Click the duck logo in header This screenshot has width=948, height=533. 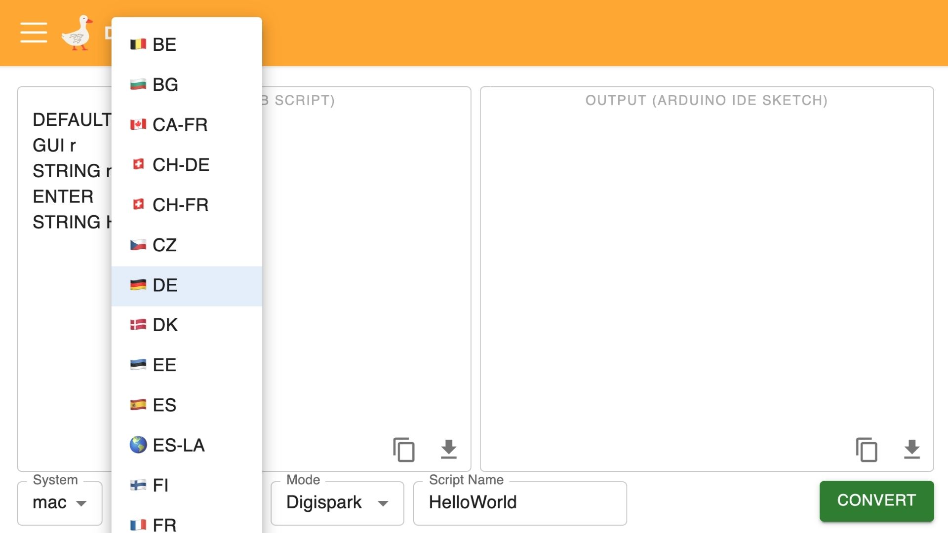(x=77, y=33)
